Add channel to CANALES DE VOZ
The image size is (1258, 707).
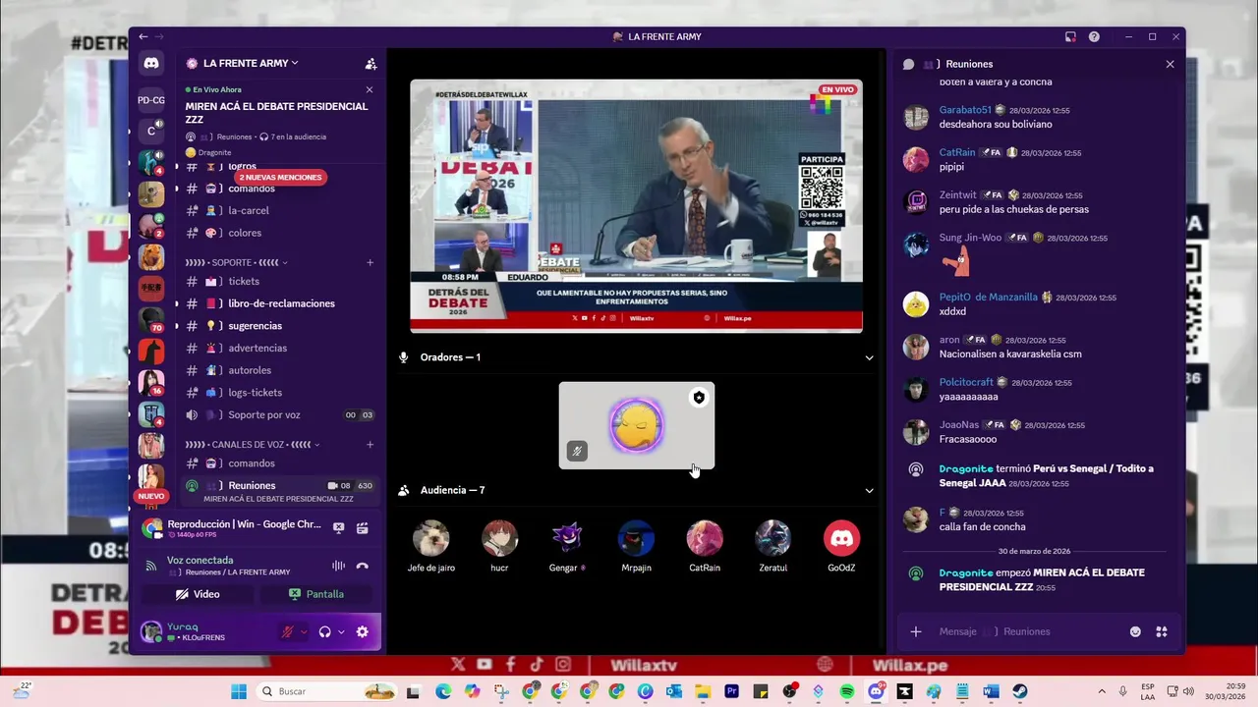click(371, 444)
